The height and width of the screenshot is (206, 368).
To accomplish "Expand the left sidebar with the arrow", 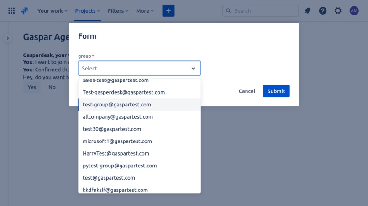I will point(8,38).
